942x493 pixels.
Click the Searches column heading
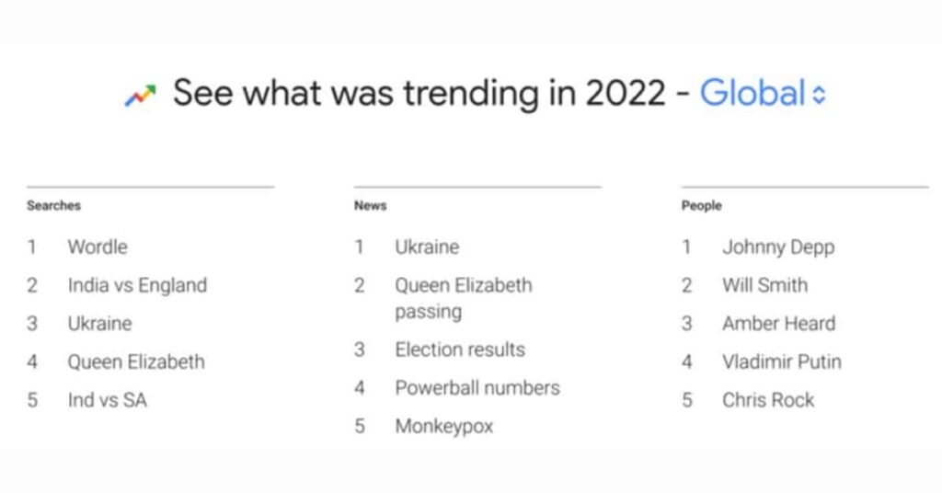53,206
